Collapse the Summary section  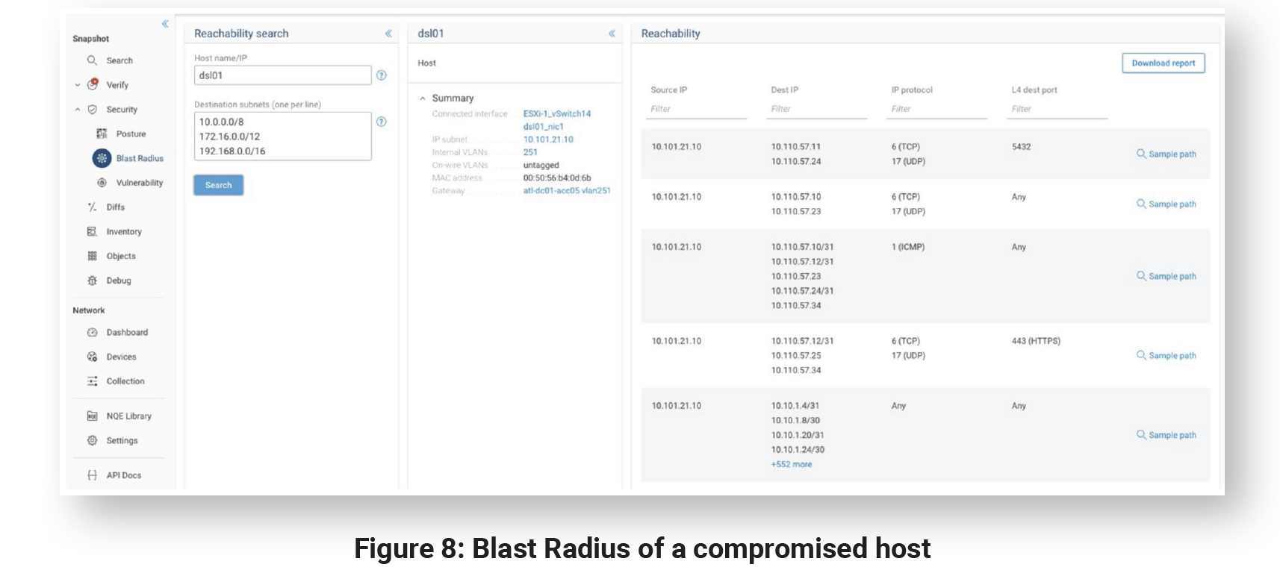point(423,98)
